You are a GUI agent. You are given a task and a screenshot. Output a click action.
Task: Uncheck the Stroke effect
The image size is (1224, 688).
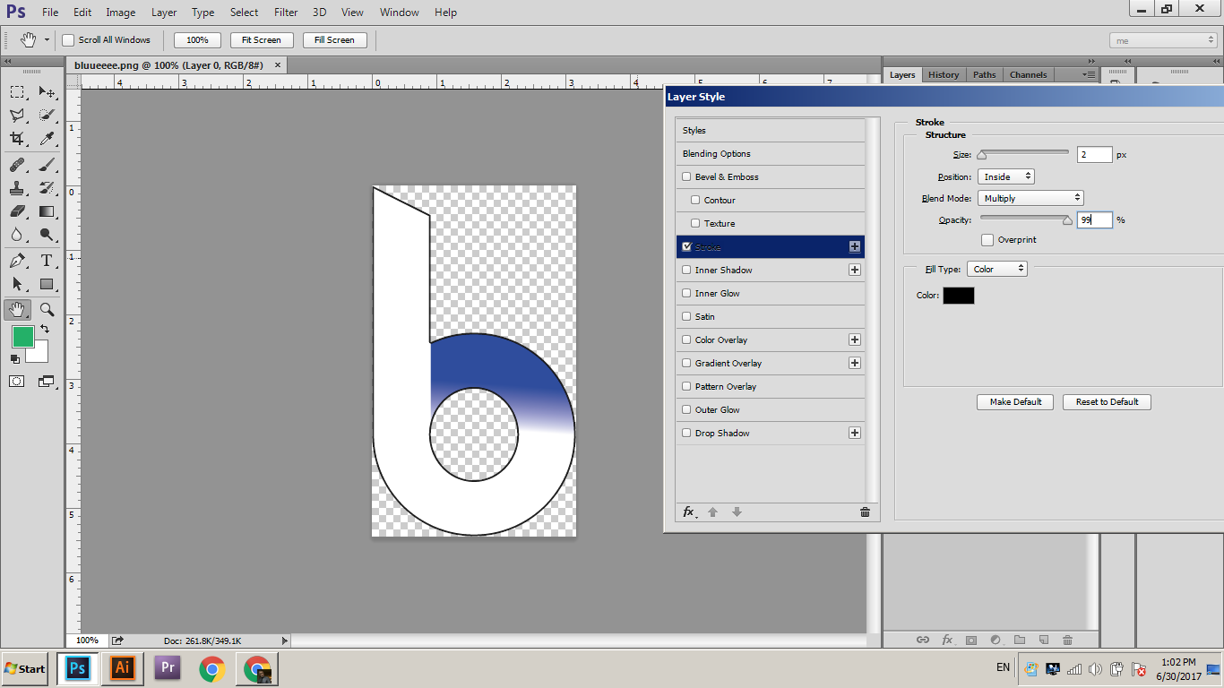tap(687, 246)
